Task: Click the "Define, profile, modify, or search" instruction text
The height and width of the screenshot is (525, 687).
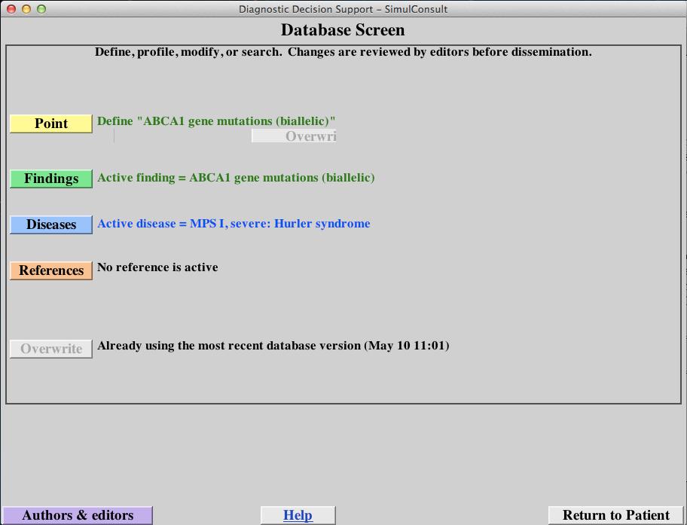Action: (x=343, y=52)
